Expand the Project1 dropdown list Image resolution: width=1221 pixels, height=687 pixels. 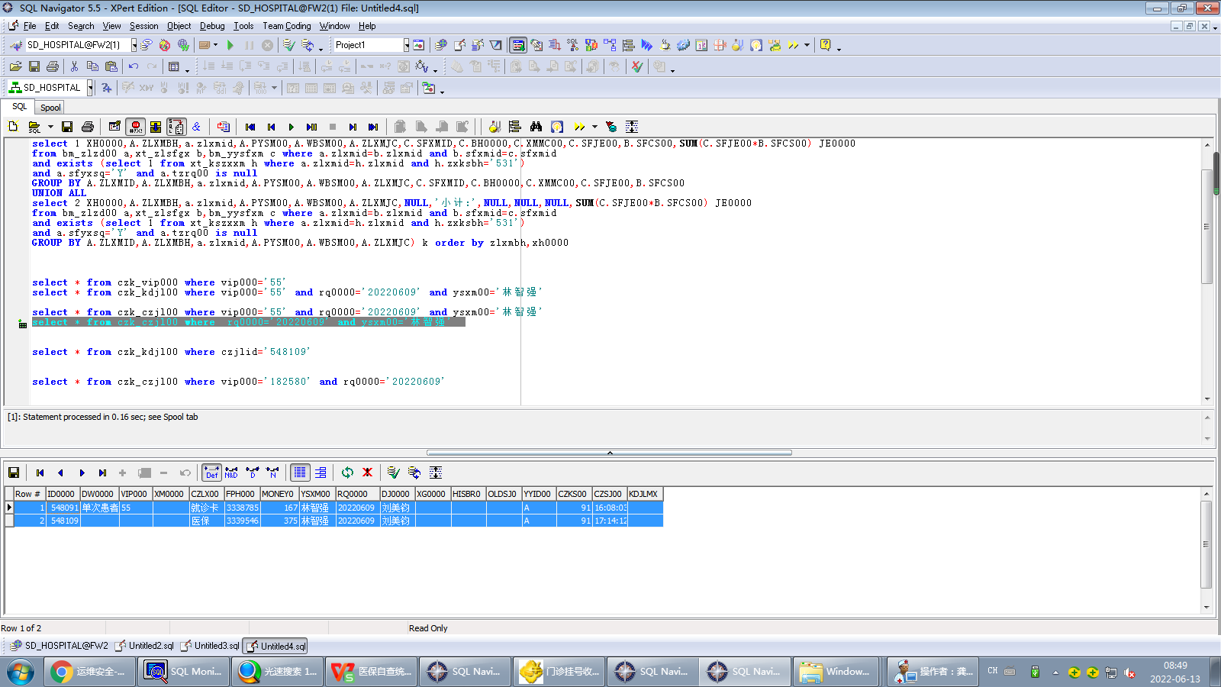406,45
